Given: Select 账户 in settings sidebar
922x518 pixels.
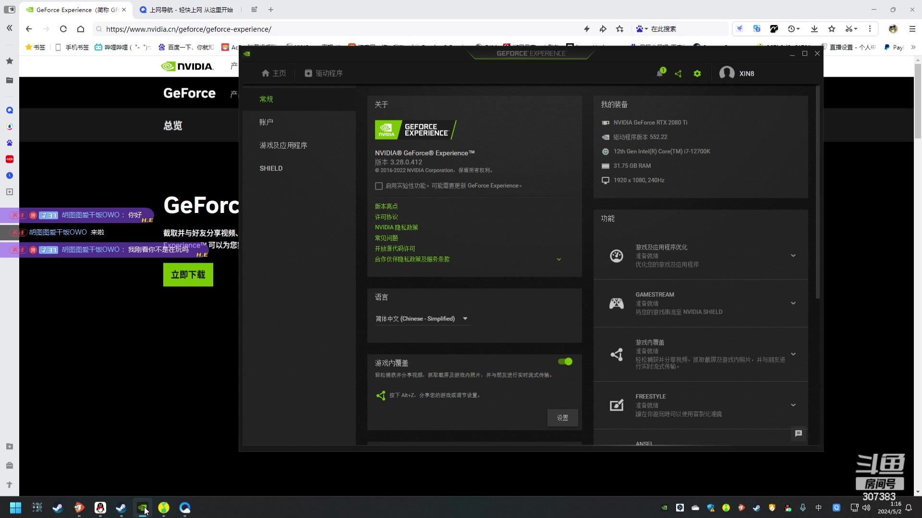Looking at the screenshot, I should click(299, 122).
